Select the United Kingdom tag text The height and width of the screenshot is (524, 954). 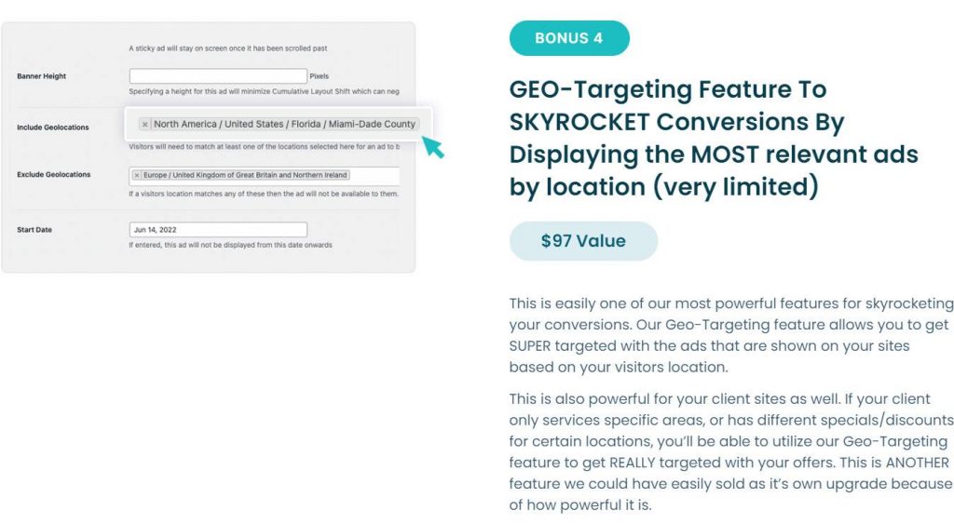click(245, 175)
